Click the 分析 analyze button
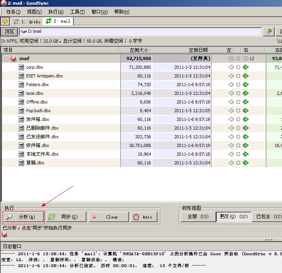 tap(23, 217)
